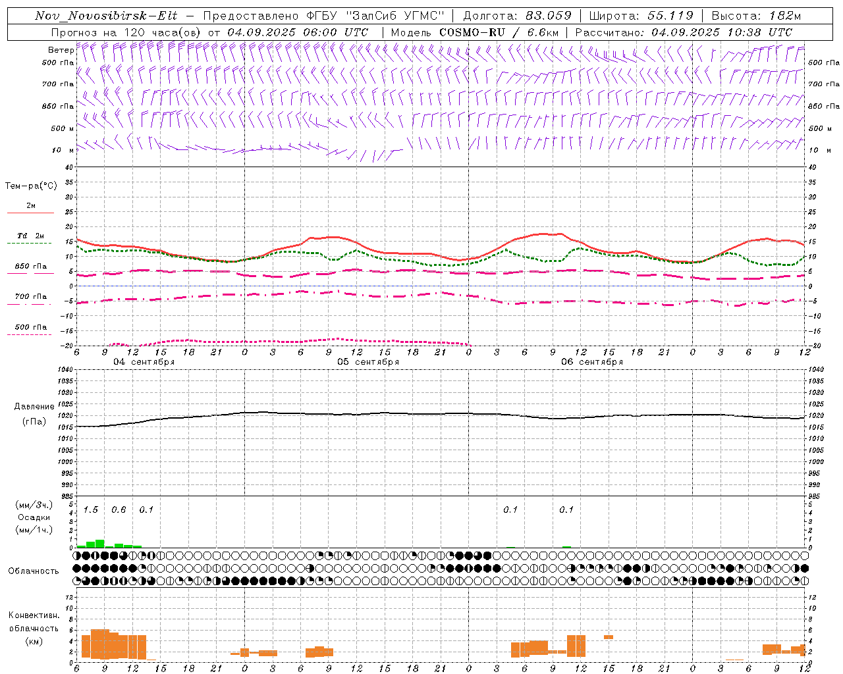The width and height of the screenshot is (843, 674).
Task: Click the latitude value Широта: 55.119
Action: 641,16
